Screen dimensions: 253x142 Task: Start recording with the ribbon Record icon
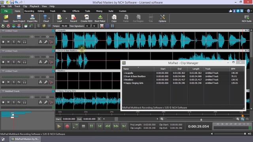[x=74, y=19]
